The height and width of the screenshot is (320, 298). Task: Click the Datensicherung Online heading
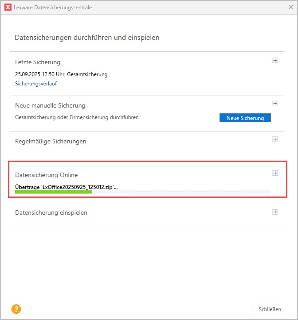pos(46,175)
